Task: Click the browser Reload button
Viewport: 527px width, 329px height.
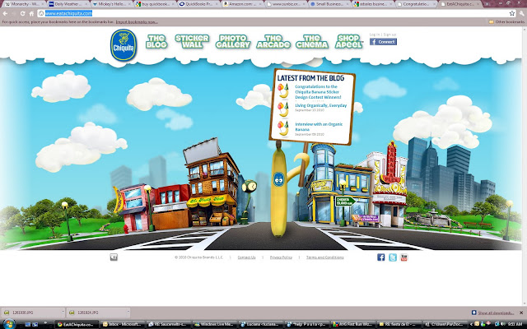Action: point(22,13)
